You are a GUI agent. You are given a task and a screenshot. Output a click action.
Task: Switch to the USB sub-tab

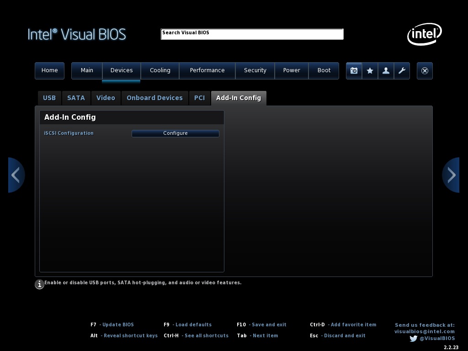click(x=49, y=98)
